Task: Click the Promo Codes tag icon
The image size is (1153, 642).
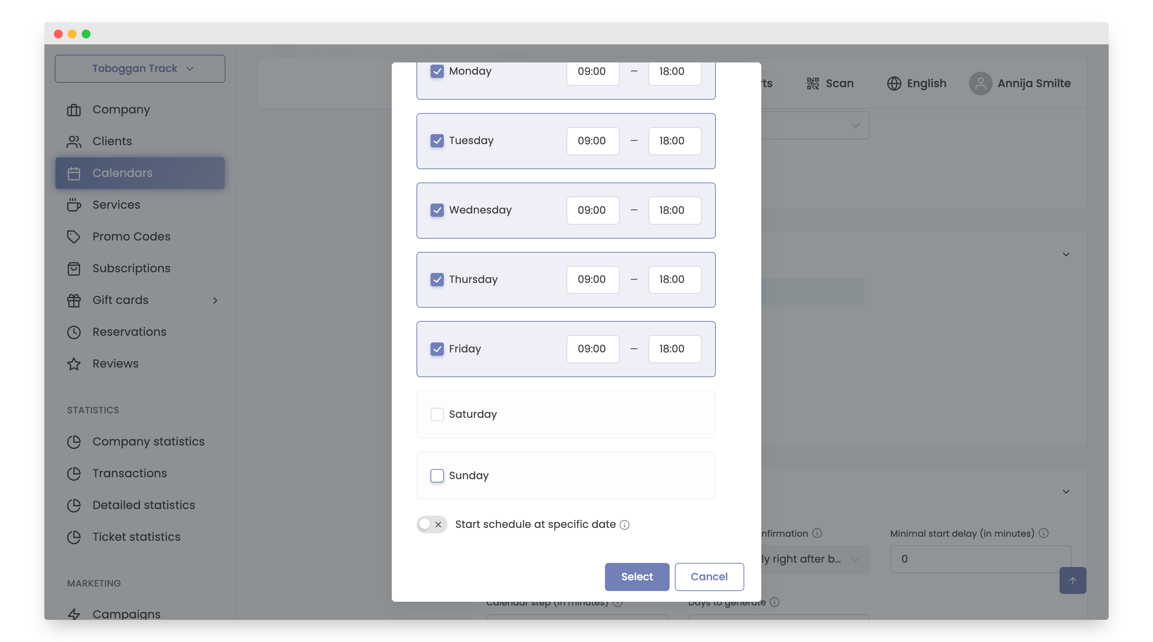Action: [x=74, y=236]
